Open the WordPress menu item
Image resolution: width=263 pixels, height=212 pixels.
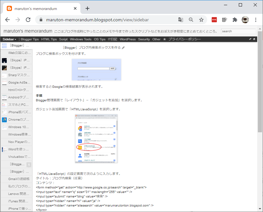pyautogui.click(x=128, y=39)
